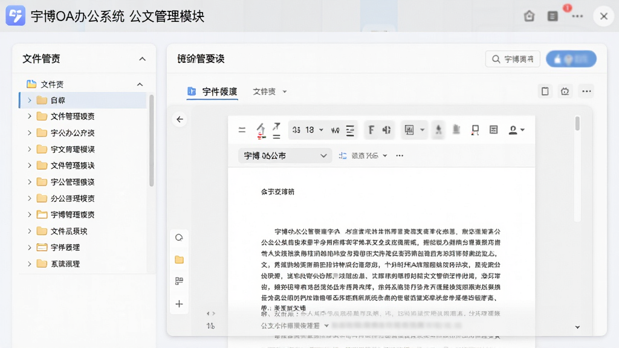619x348 pixels.
Task: Click the blue list icon in the second toolbar row
Action: click(342, 155)
